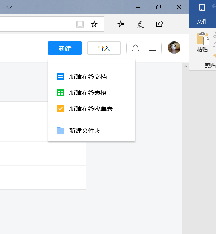216x234 pixels.
Task: Click the Word save icon
Action: [x=202, y=8]
